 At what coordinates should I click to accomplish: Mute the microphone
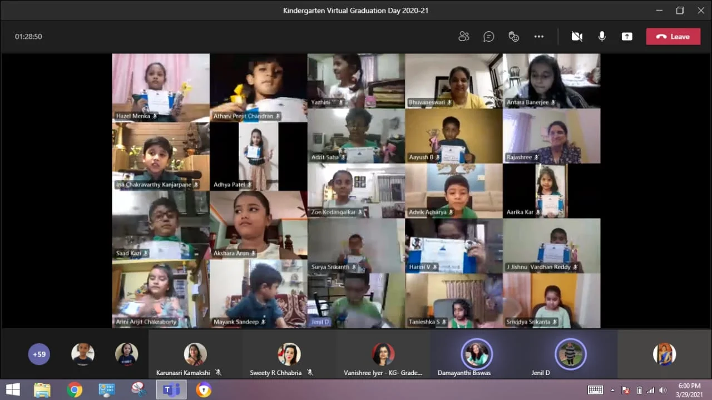click(602, 37)
